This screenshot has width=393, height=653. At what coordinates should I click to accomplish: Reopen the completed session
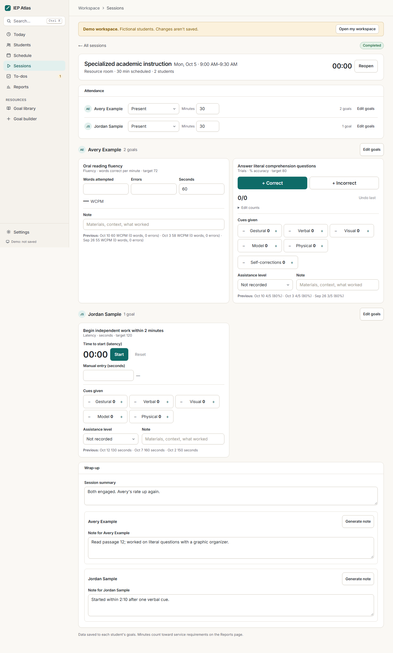click(366, 66)
